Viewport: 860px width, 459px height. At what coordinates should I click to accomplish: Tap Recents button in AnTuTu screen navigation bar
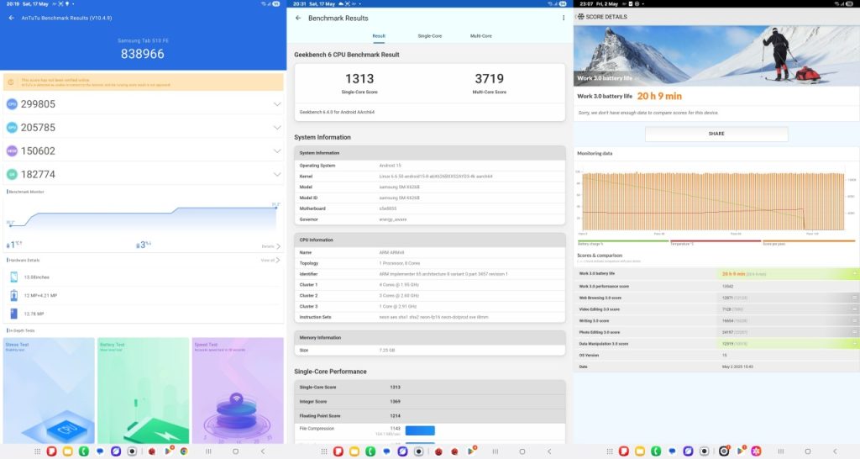[208, 451]
